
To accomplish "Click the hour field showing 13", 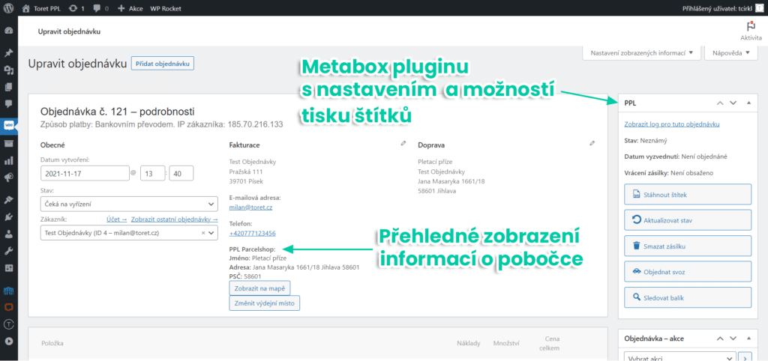I will 152,173.
